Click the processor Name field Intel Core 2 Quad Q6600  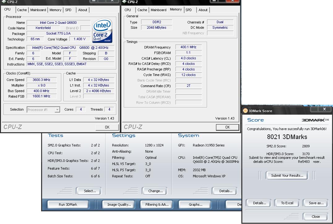coord(58,23)
